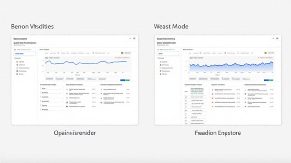Click yellow square icon above Weast Mode area chart
This screenshot has height=163, width=291.
tap(265, 53)
